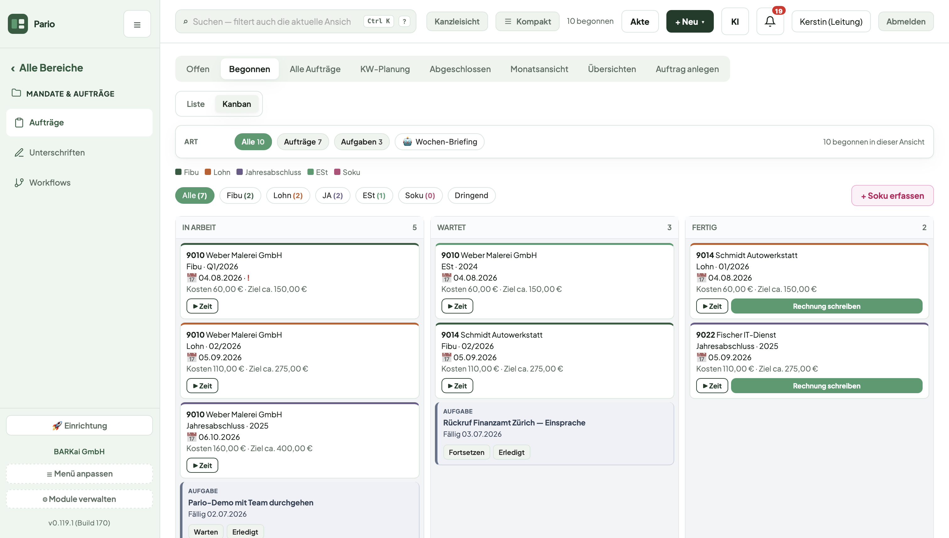Click the purple Jahresabschluss legend swatch
The image size is (949, 538).
(x=239, y=172)
